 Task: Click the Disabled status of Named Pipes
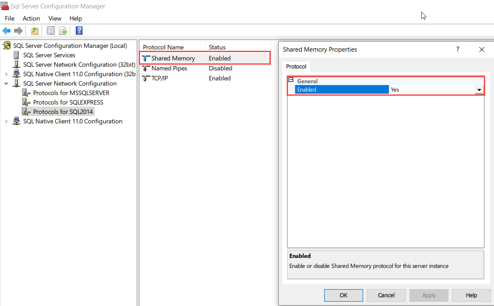[x=221, y=68]
